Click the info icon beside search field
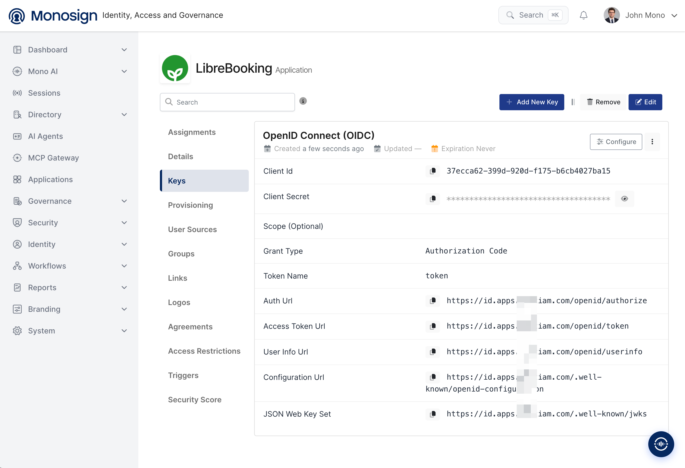Viewport: 685px width, 468px height. click(303, 101)
